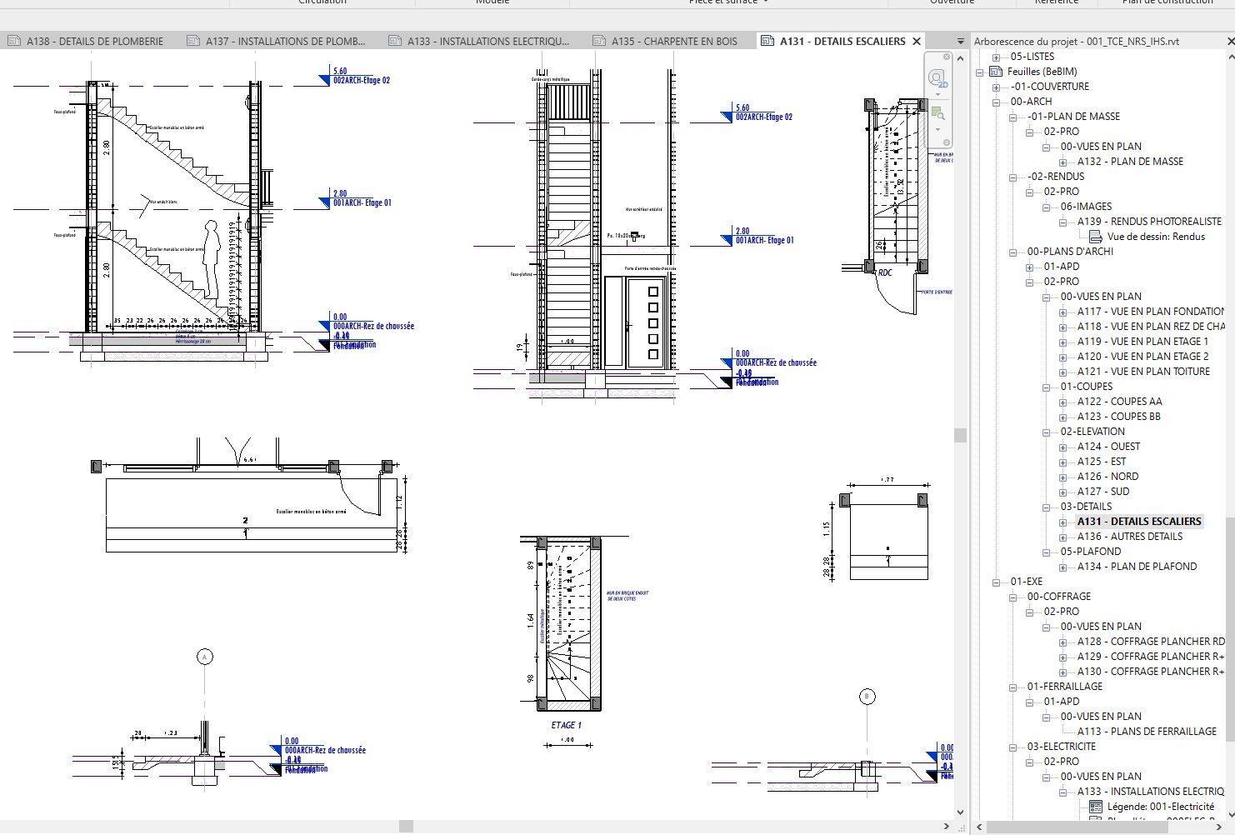Activate the zoom region tool in navigation bar
This screenshot has width=1235, height=835.
pos(937,113)
